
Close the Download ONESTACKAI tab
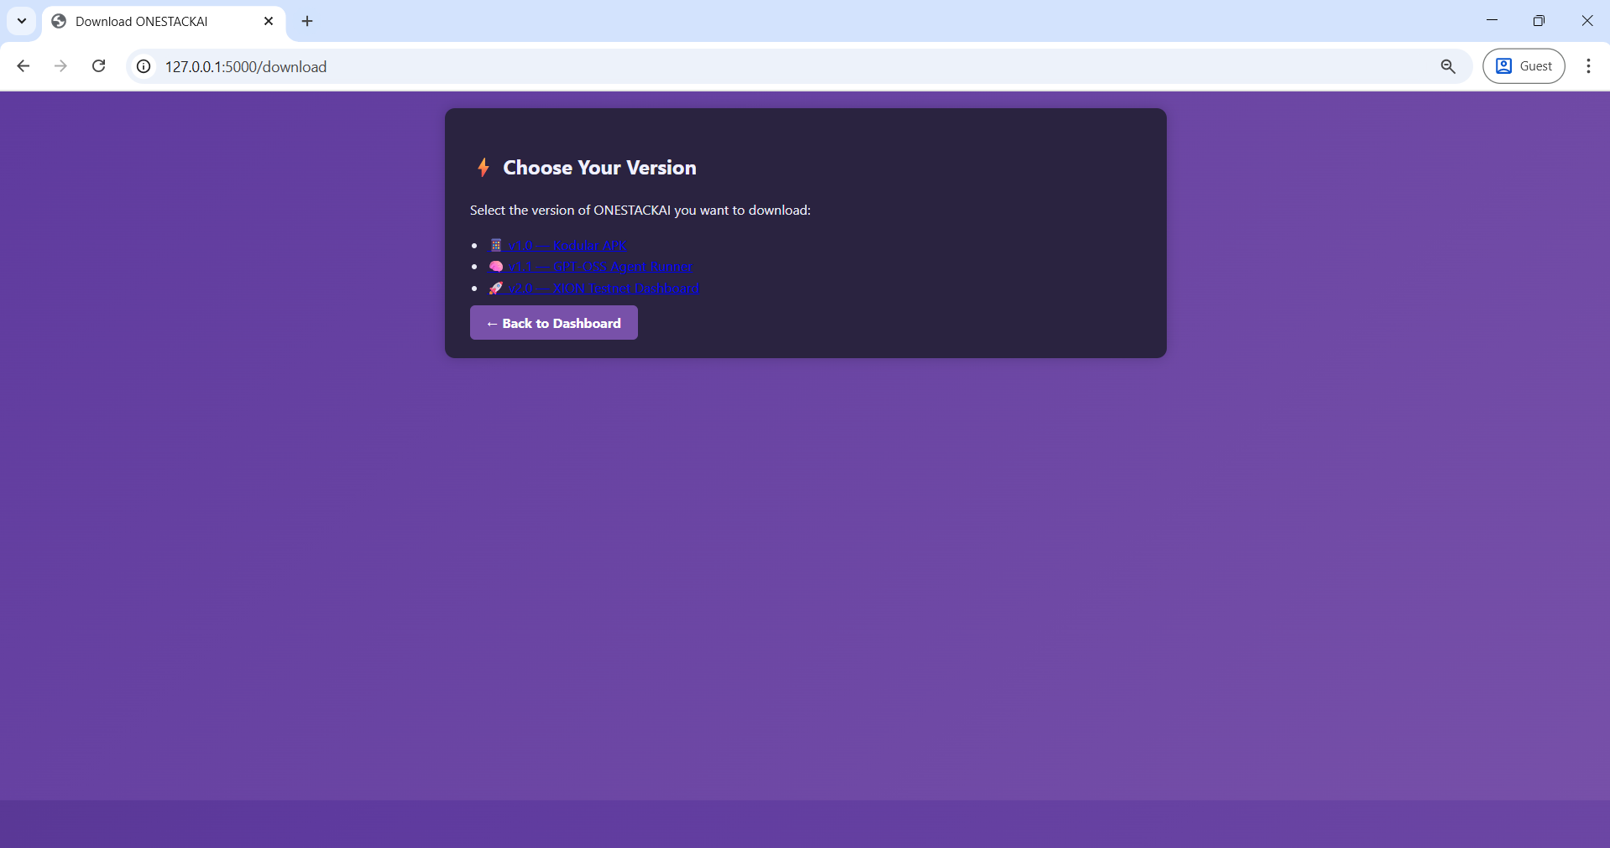pos(269,21)
